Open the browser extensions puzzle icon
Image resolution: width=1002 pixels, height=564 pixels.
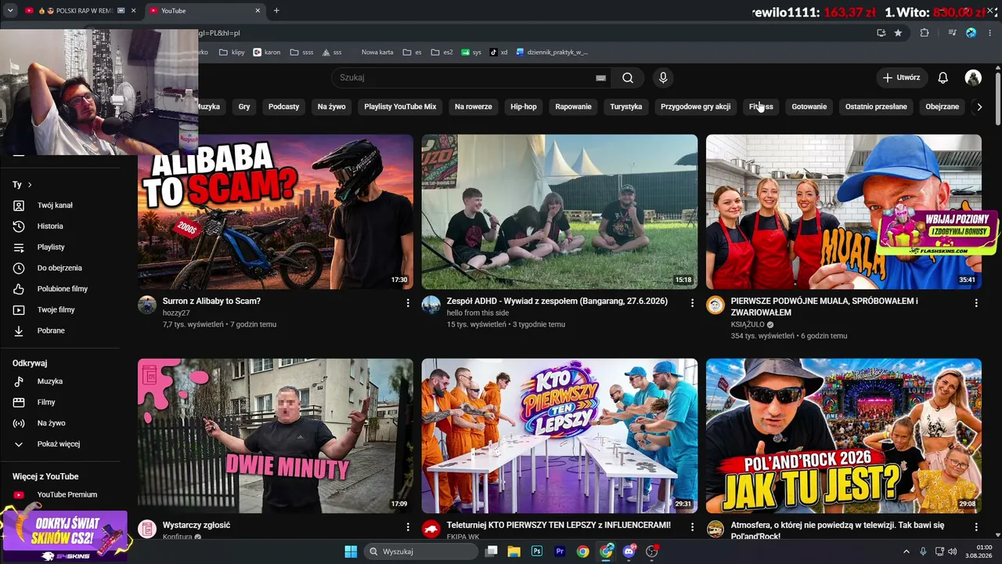pyautogui.click(x=925, y=33)
